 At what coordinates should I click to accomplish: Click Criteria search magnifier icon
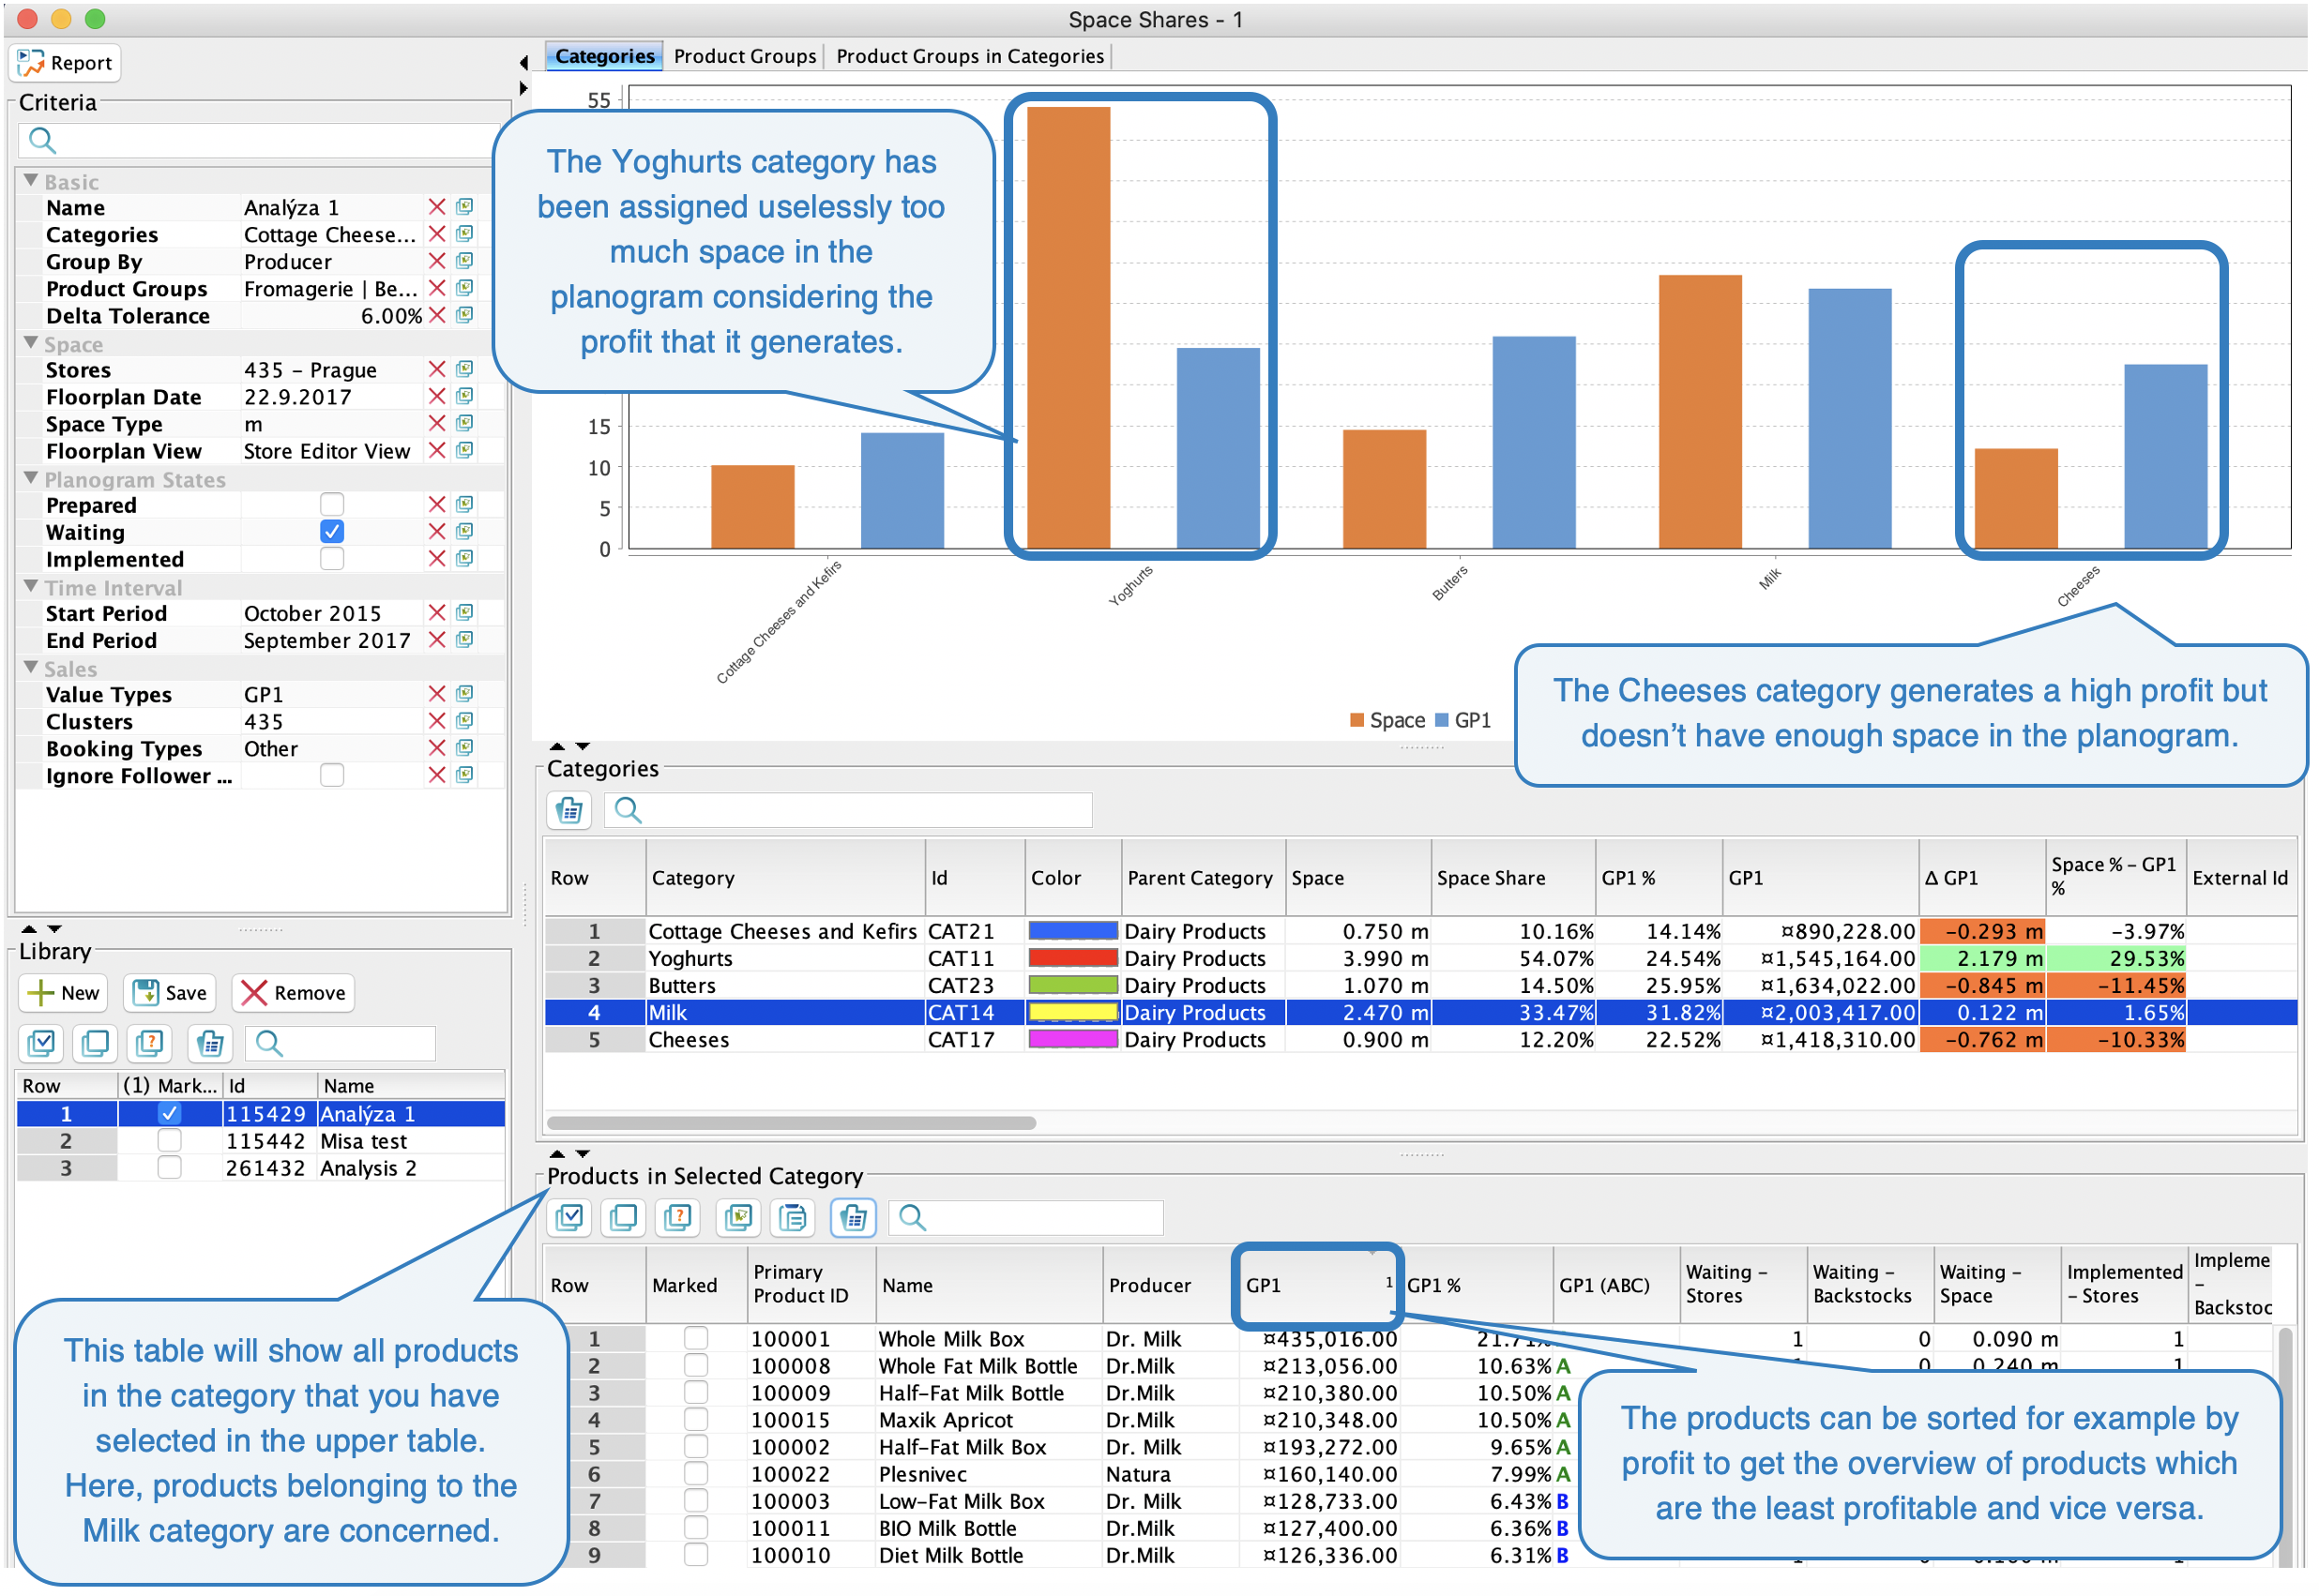point(42,141)
